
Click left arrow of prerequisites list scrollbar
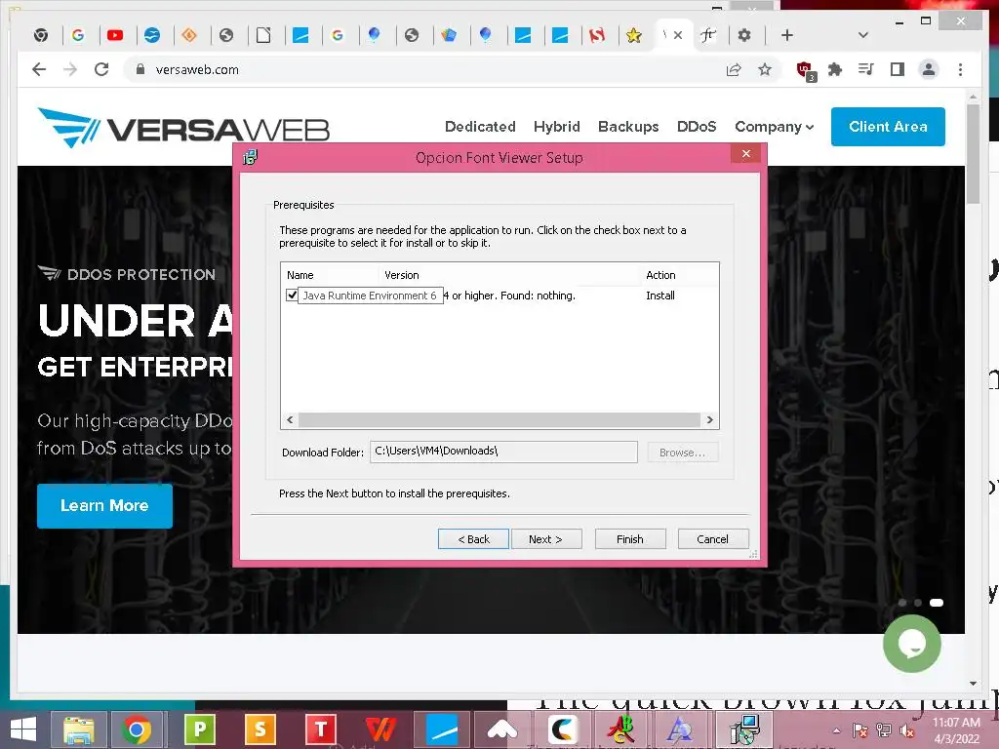click(290, 419)
